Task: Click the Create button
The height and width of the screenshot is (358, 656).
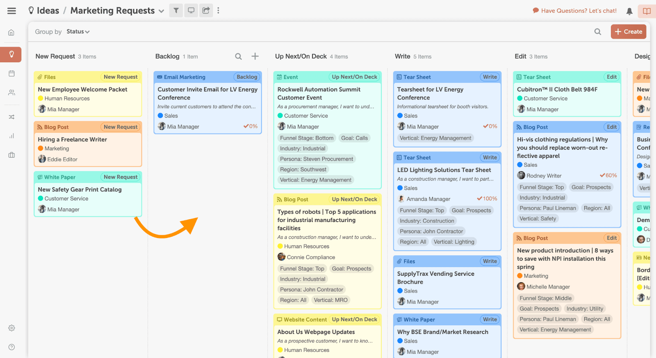Action: (x=628, y=32)
